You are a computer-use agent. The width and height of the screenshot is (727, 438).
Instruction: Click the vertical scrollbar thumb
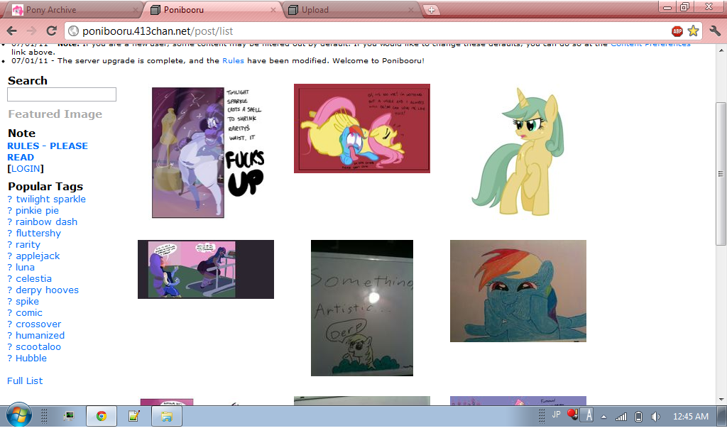(x=721, y=174)
